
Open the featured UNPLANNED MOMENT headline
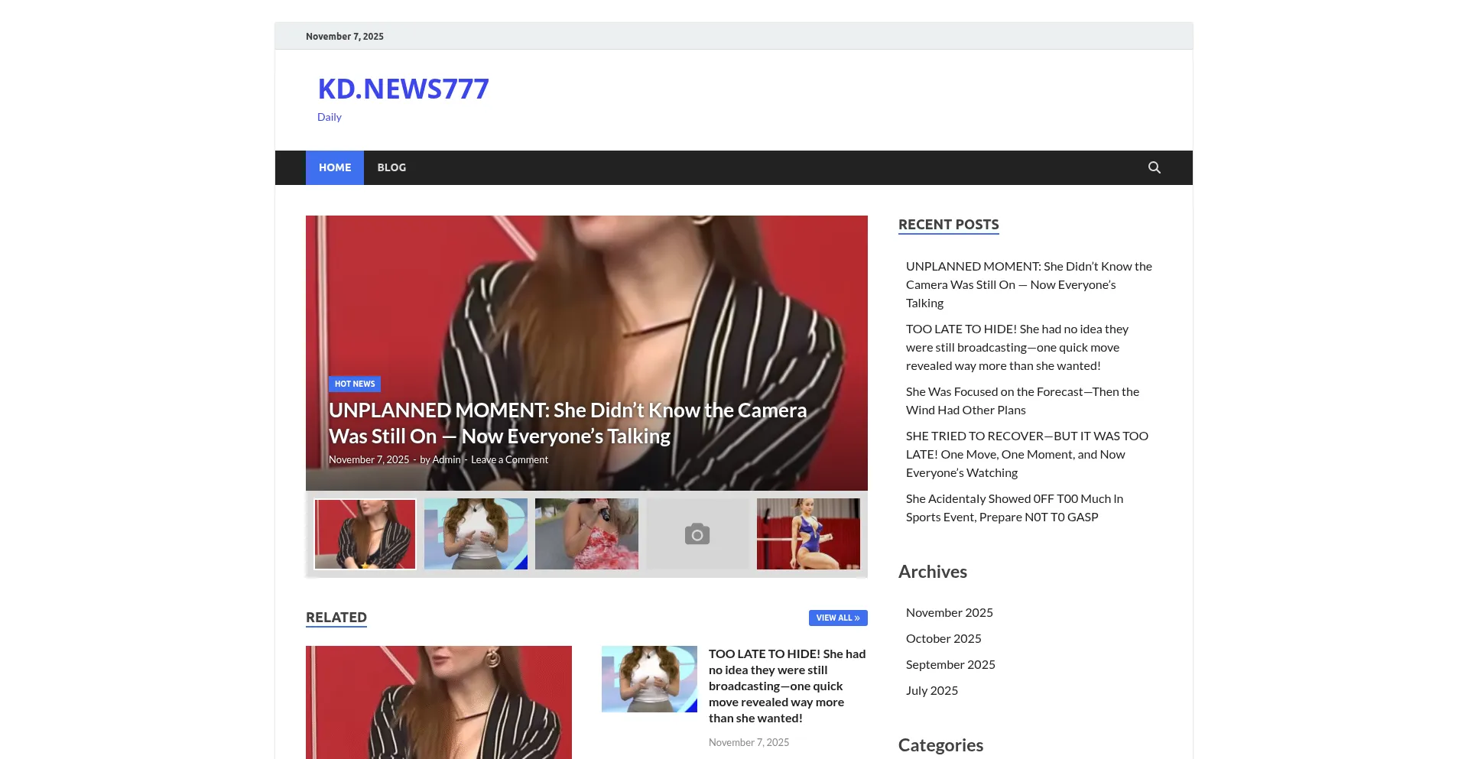tap(567, 423)
